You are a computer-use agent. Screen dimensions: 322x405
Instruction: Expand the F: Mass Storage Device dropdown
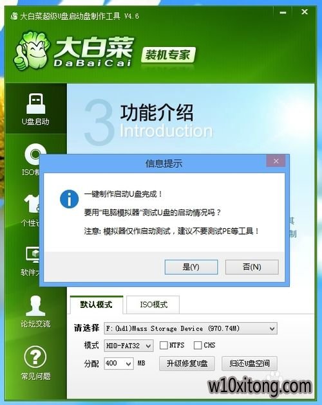point(191,328)
